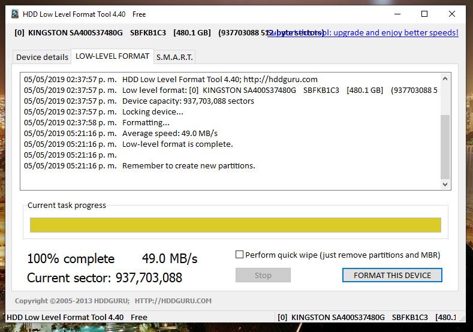Click the HDD app icon in title bar
This screenshot has width=473, height=332.
[x=14, y=14]
